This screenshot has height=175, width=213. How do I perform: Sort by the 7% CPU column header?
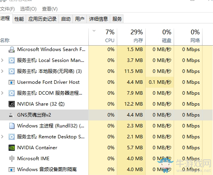tap(103, 37)
